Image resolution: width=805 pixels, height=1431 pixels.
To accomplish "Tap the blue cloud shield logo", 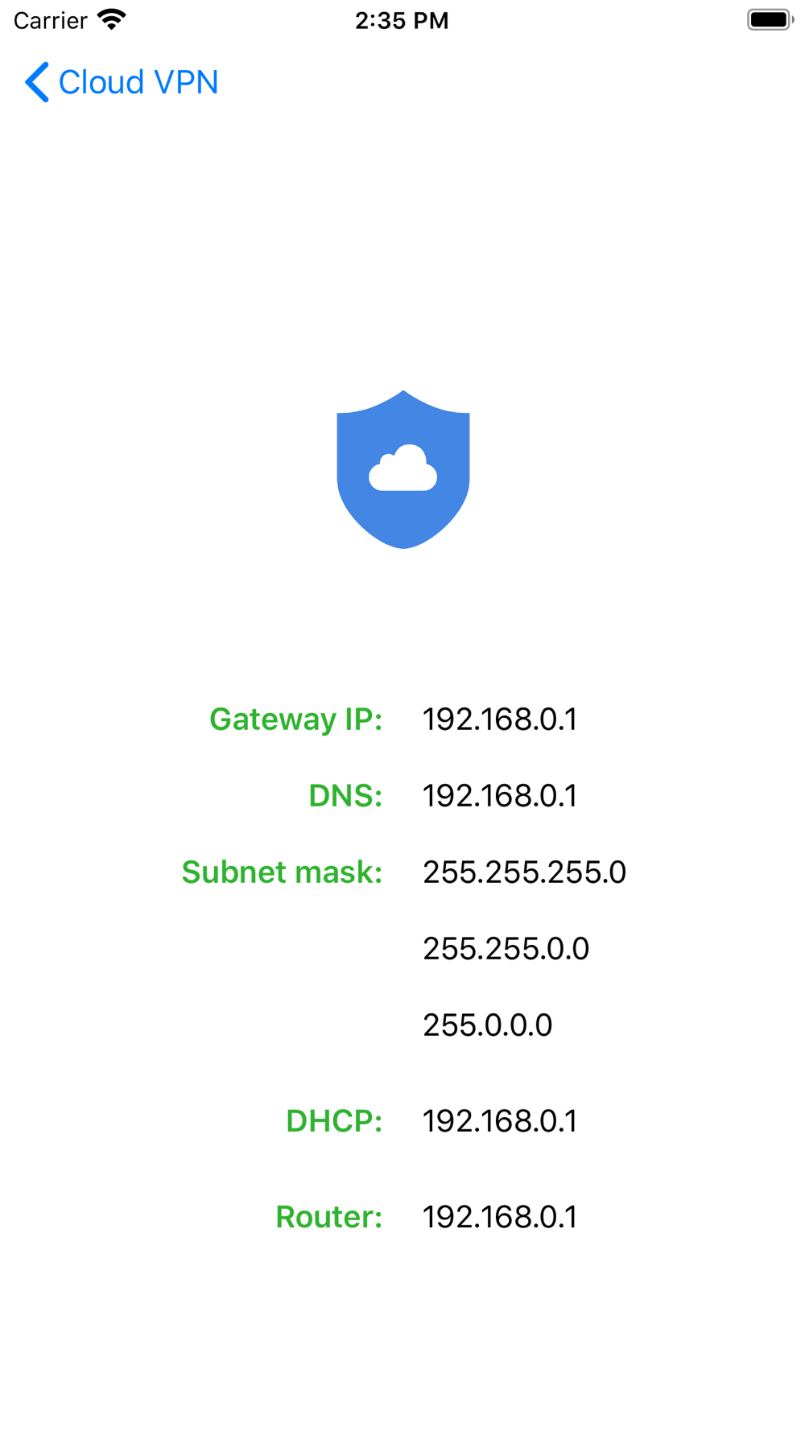I will coord(403,469).
